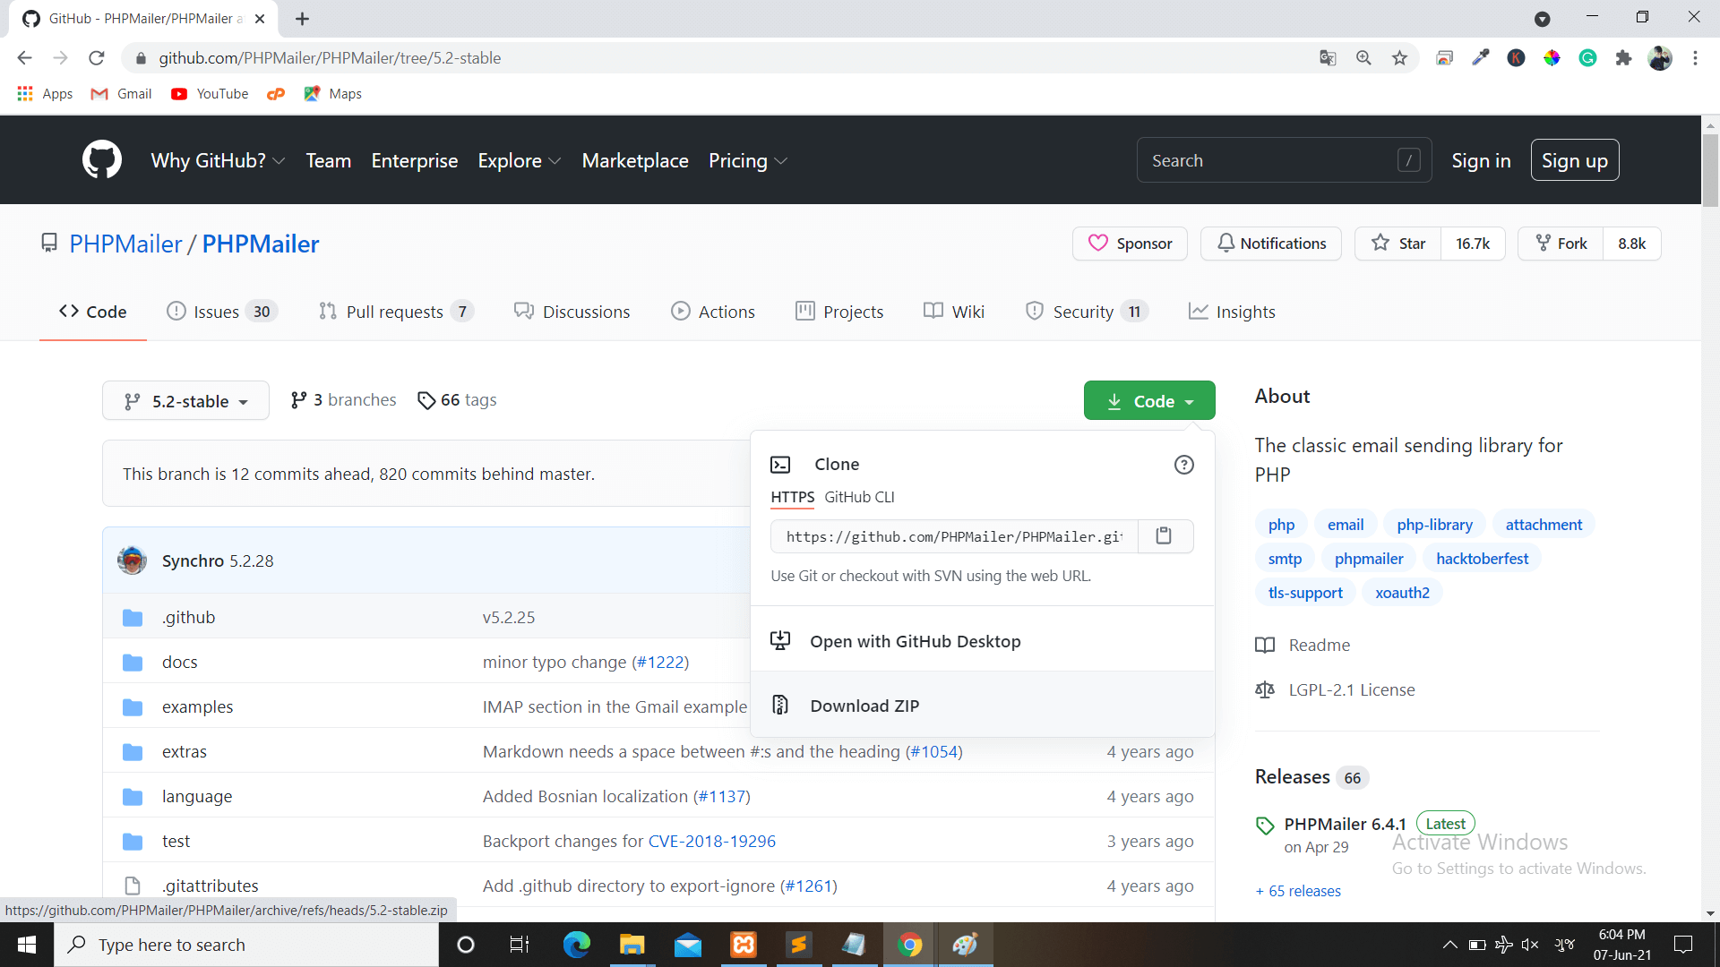This screenshot has width=1720, height=967.
Task: Open the Explore dropdown menu
Action: (x=519, y=160)
